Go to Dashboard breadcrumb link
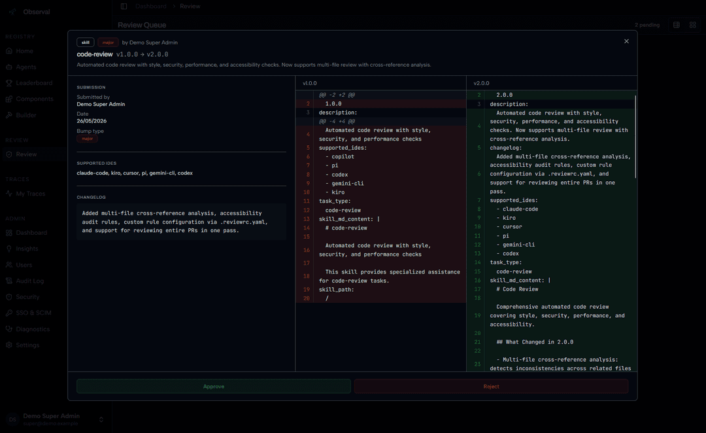Image resolution: width=706 pixels, height=433 pixels. [151, 7]
